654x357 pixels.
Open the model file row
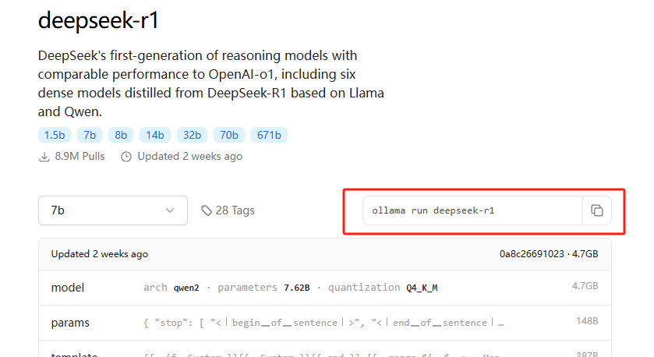[325, 288]
